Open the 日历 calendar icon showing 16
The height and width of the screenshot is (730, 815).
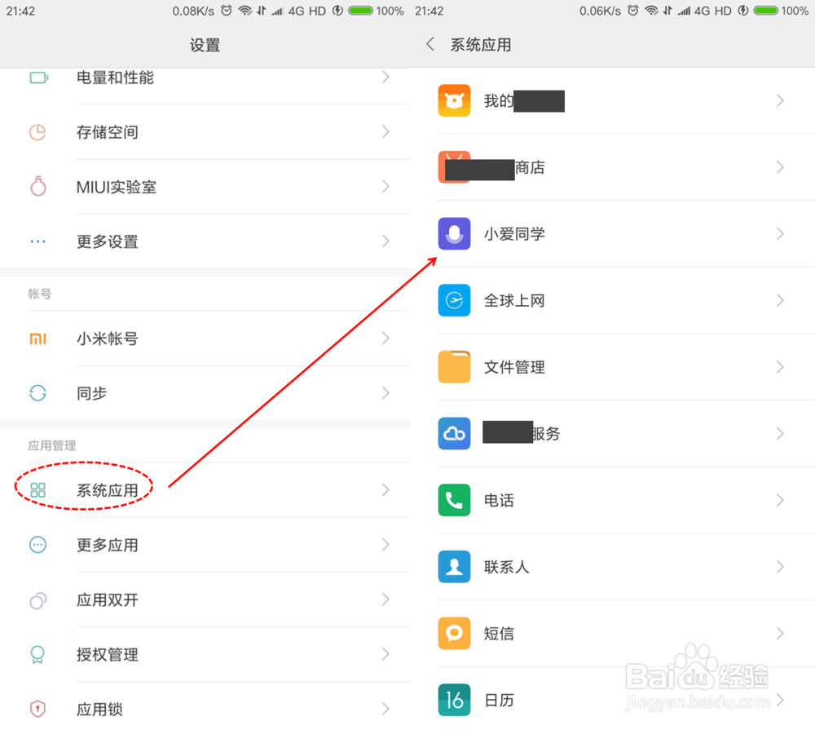click(x=454, y=700)
